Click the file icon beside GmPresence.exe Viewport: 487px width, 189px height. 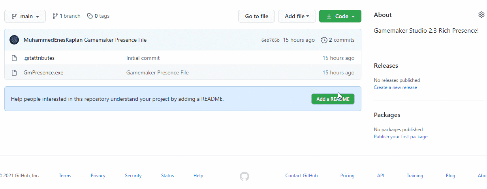pos(14,72)
